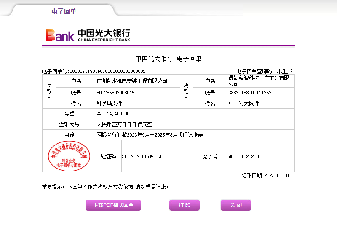Click the 用途 label cell

click(x=69, y=135)
